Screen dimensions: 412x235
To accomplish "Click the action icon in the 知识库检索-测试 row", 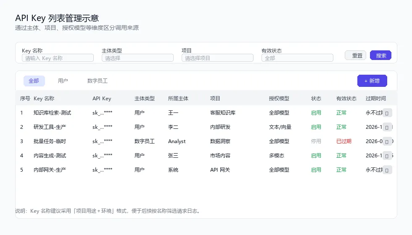I will tap(387, 113).
